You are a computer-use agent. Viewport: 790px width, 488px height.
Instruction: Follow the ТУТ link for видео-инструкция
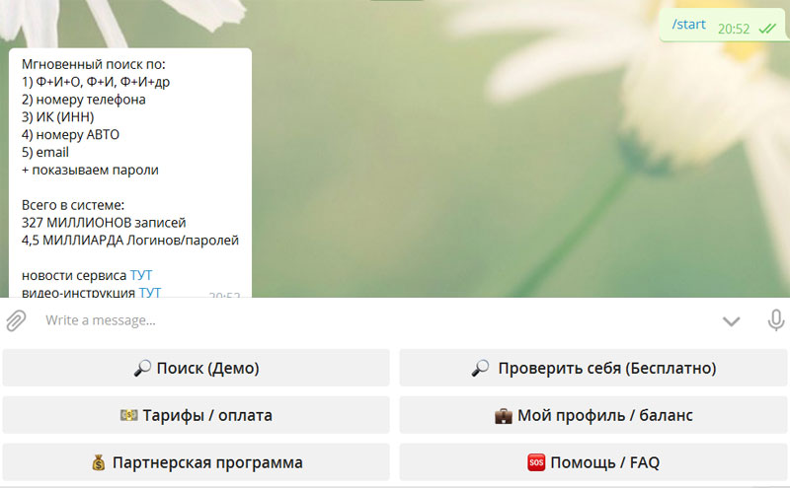point(149,293)
